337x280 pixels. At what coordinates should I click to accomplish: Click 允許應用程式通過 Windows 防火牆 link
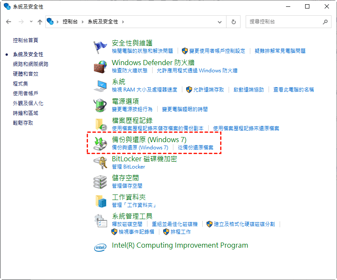pos(197,71)
